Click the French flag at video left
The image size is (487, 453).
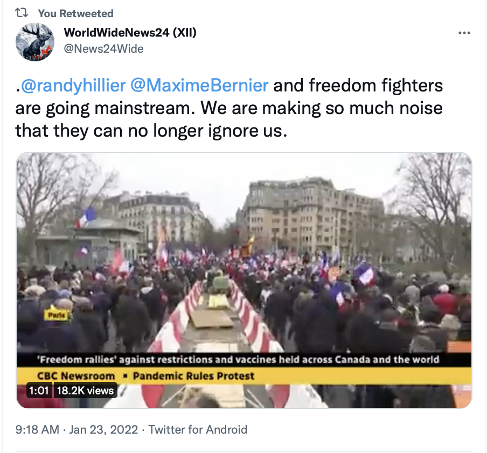(x=85, y=218)
